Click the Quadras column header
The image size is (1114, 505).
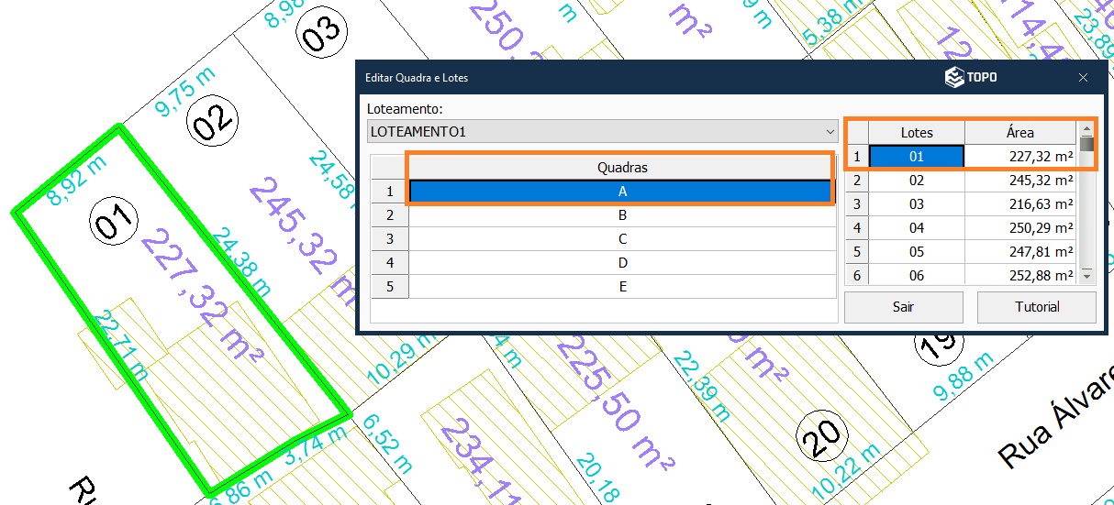click(x=621, y=168)
